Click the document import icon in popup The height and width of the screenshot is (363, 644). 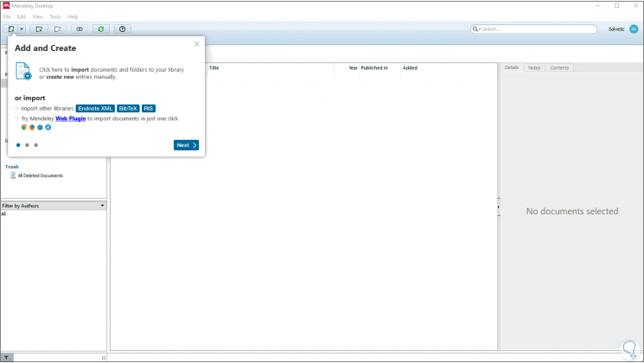pyautogui.click(x=23, y=71)
